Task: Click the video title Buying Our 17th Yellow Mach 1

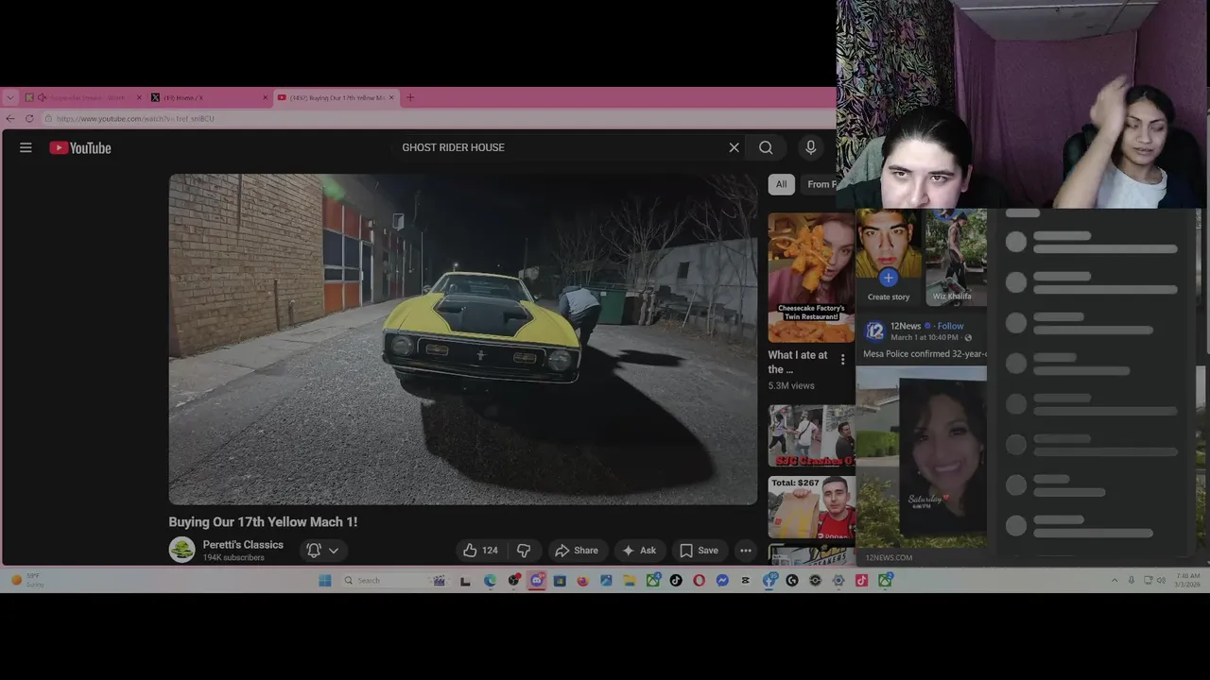Action: coord(263,521)
